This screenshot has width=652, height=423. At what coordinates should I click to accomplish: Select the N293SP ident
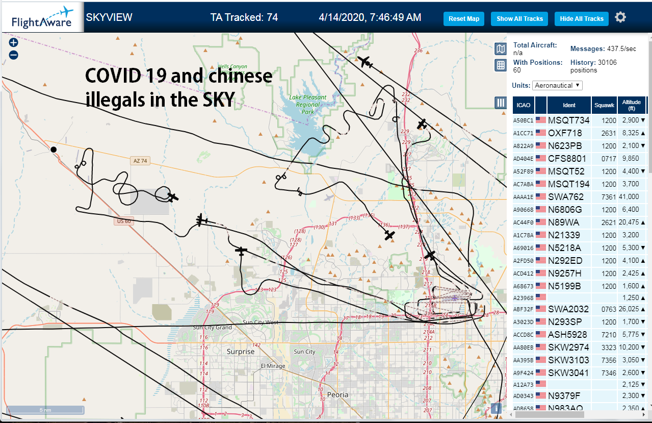pyautogui.click(x=565, y=322)
